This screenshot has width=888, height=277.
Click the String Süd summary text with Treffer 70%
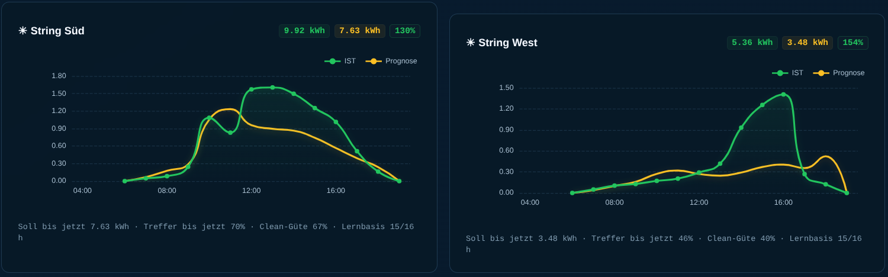[216, 233]
